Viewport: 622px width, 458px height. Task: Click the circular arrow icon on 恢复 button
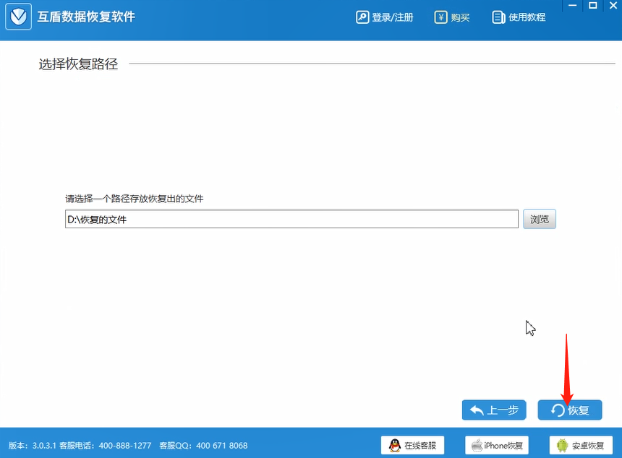(557, 410)
